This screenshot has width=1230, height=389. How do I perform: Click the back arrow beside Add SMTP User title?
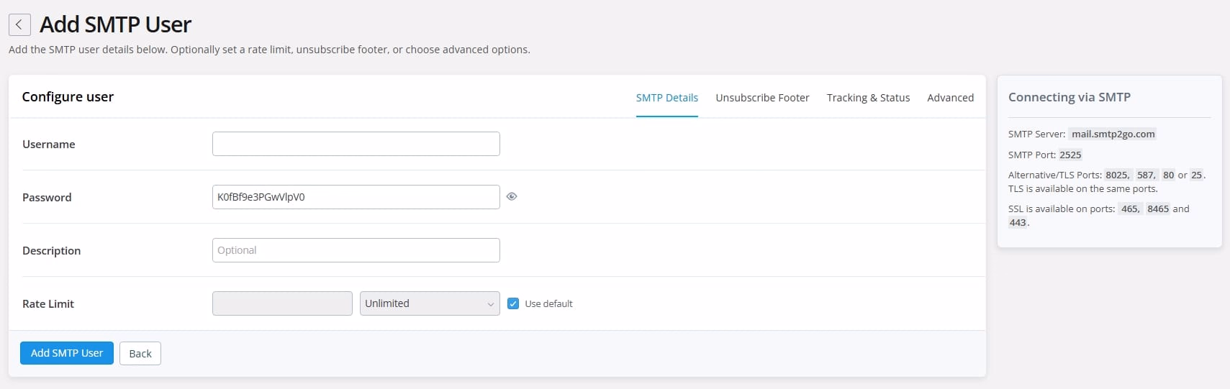pyautogui.click(x=19, y=24)
